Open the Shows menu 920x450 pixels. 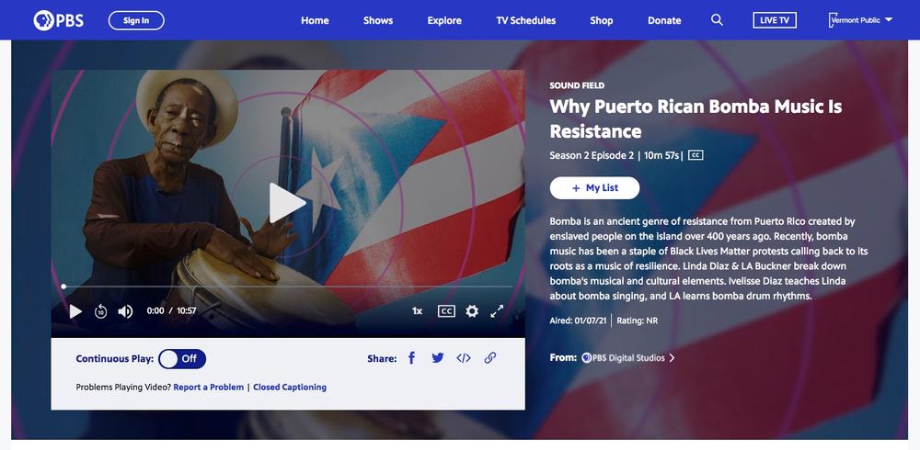click(378, 20)
